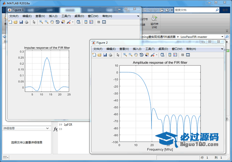Image resolution: width=232 pixels, height=162 pixels.
Task: Click Zoom Out tool in Figure 2 toolbar
Action: pyautogui.click(x=130, y=55)
